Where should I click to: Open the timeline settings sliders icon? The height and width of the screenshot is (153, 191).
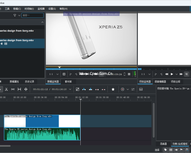click(x=133, y=89)
